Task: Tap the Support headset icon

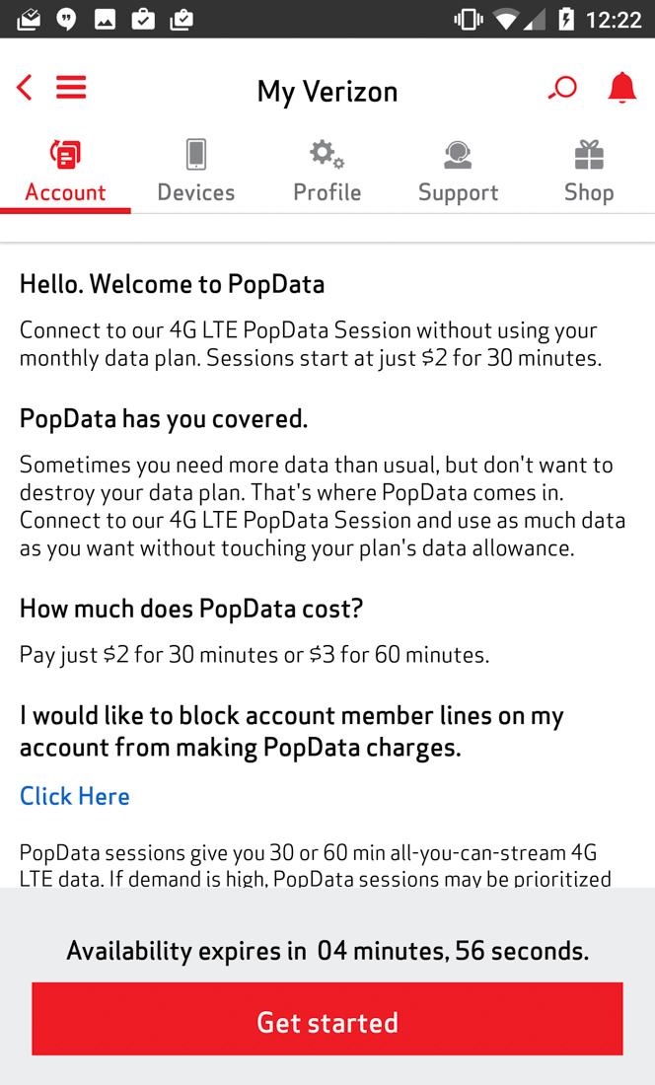Action: tap(458, 155)
